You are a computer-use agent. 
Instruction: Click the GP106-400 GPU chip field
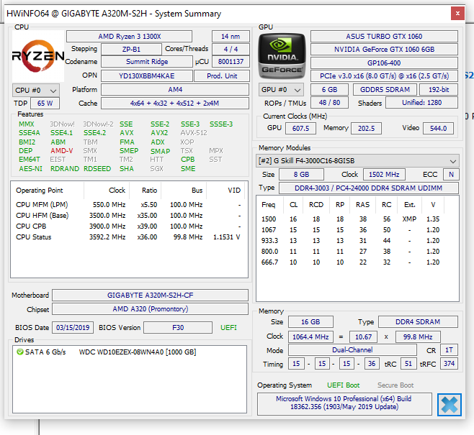[384, 63]
